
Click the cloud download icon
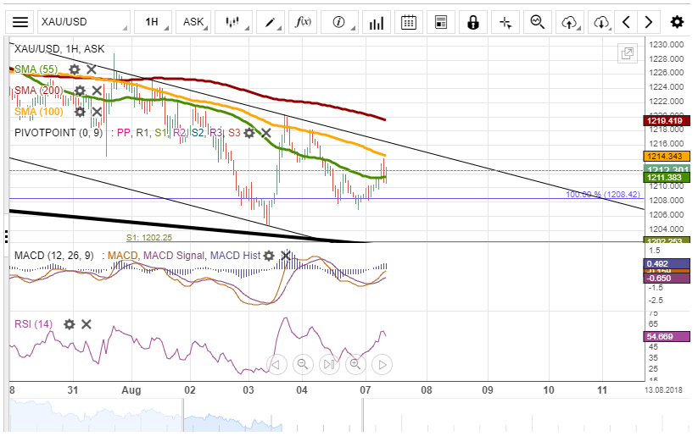point(601,22)
